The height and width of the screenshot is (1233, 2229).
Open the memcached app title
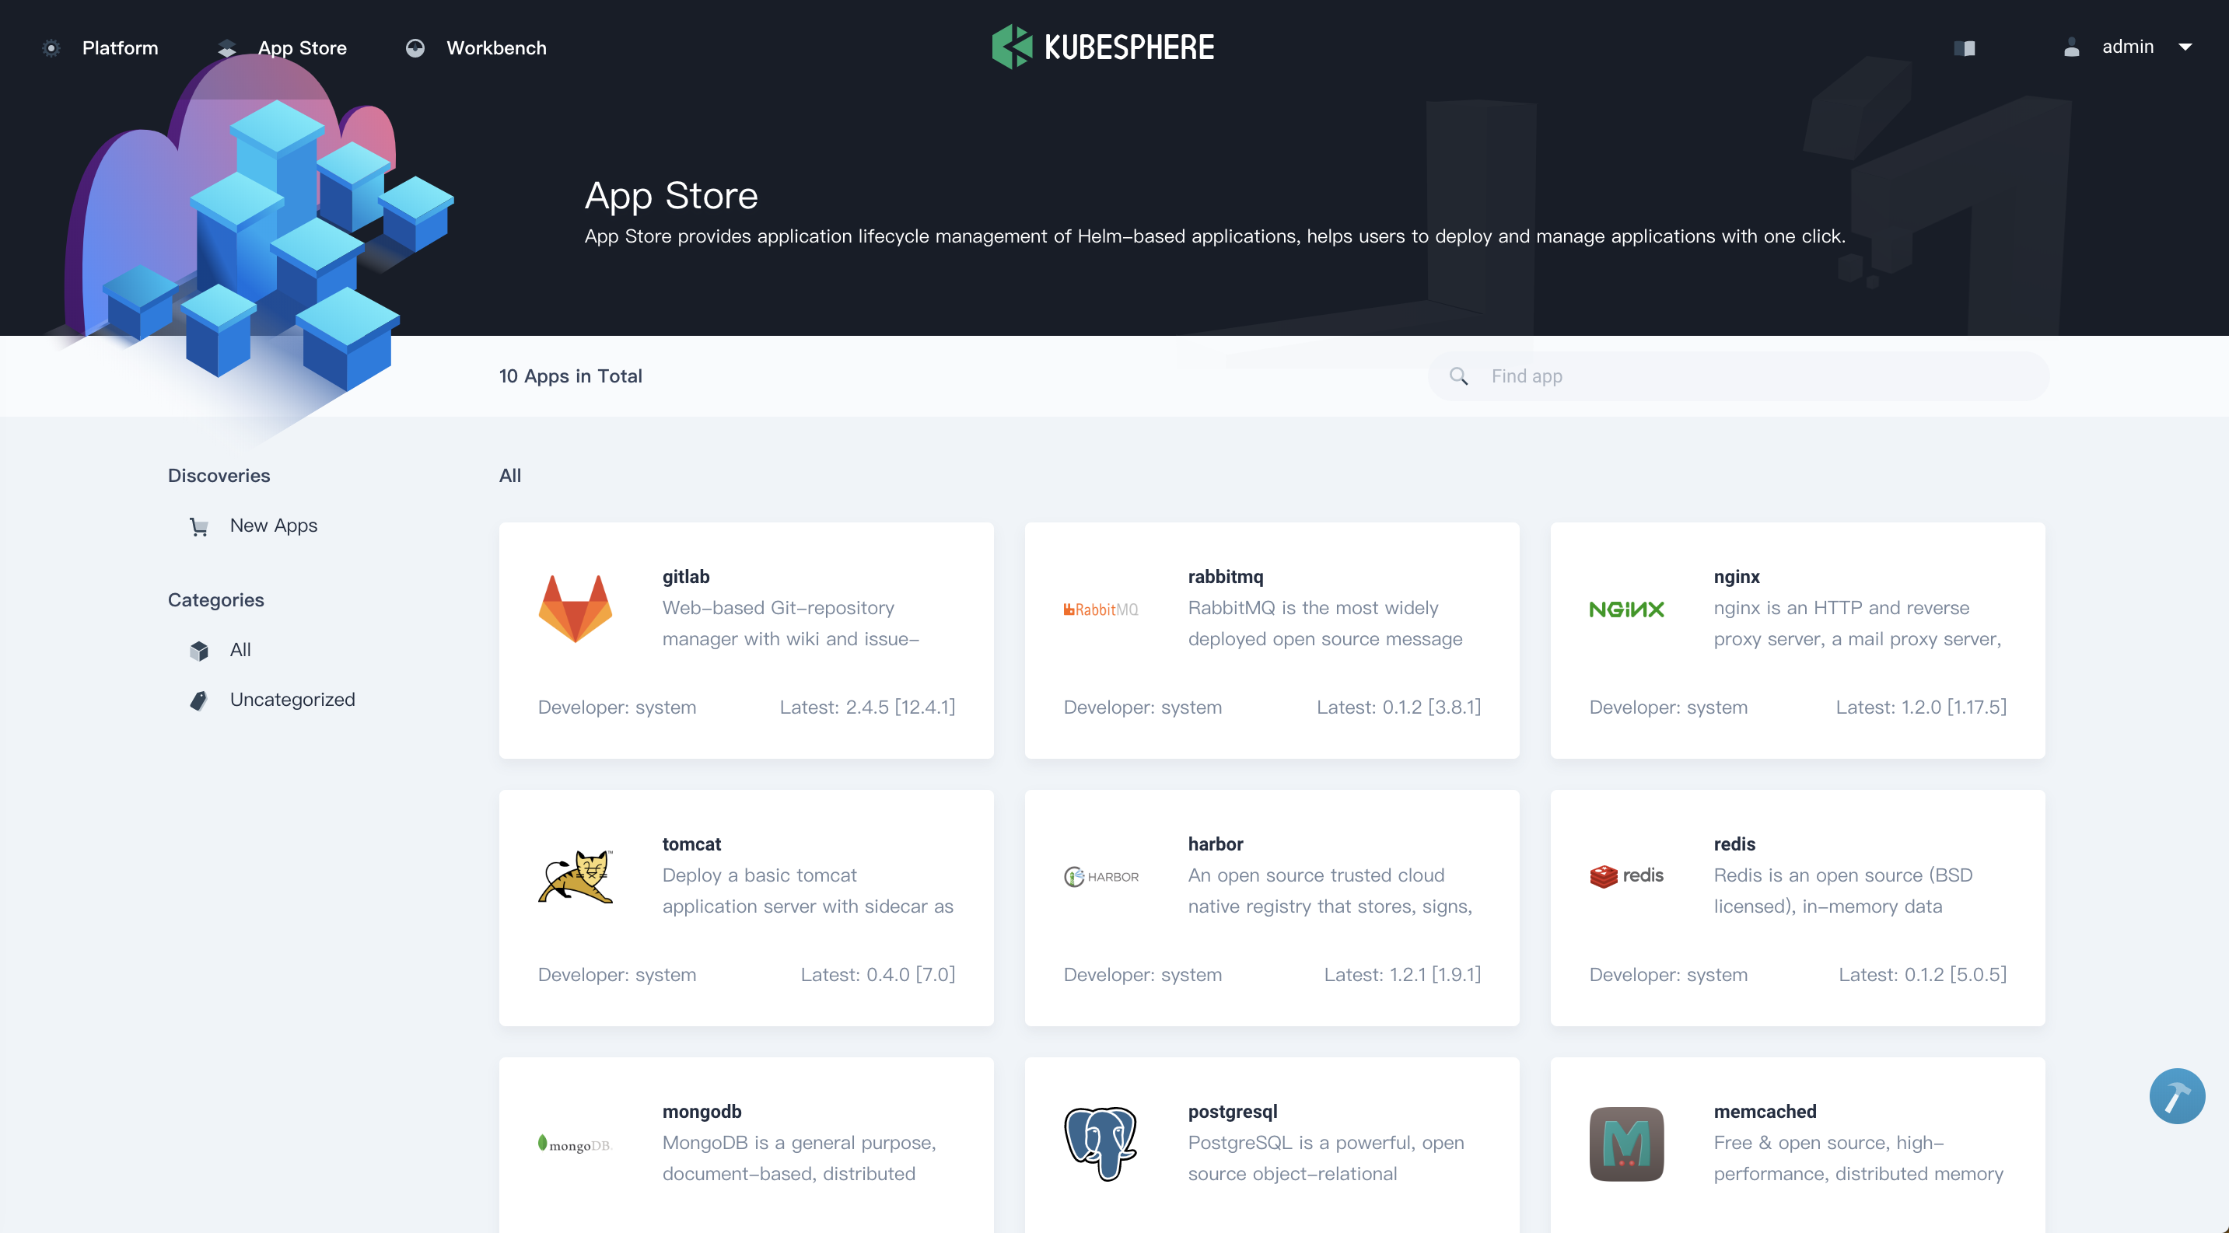tap(1765, 1111)
